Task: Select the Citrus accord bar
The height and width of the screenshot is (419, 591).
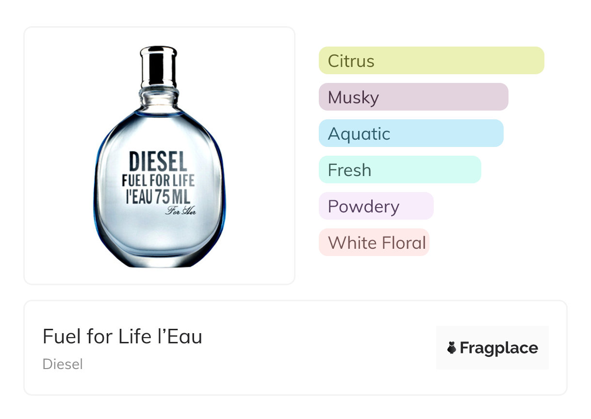Action: click(x=431, y=61)
